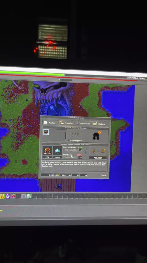
Task: Click the dust pile ingredient slot
Action: pos(57,151)
